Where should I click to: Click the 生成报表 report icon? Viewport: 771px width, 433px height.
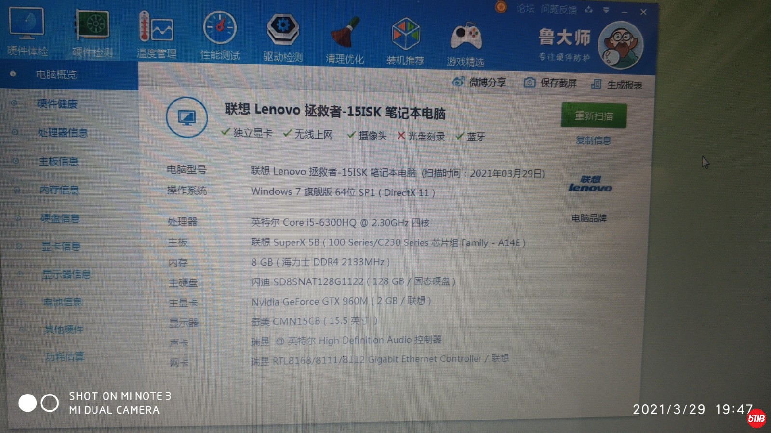[x=596, y=84]
